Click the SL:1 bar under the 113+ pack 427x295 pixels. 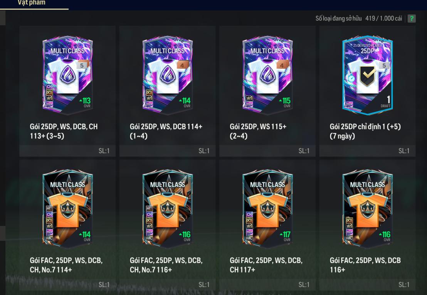point(67,151)
